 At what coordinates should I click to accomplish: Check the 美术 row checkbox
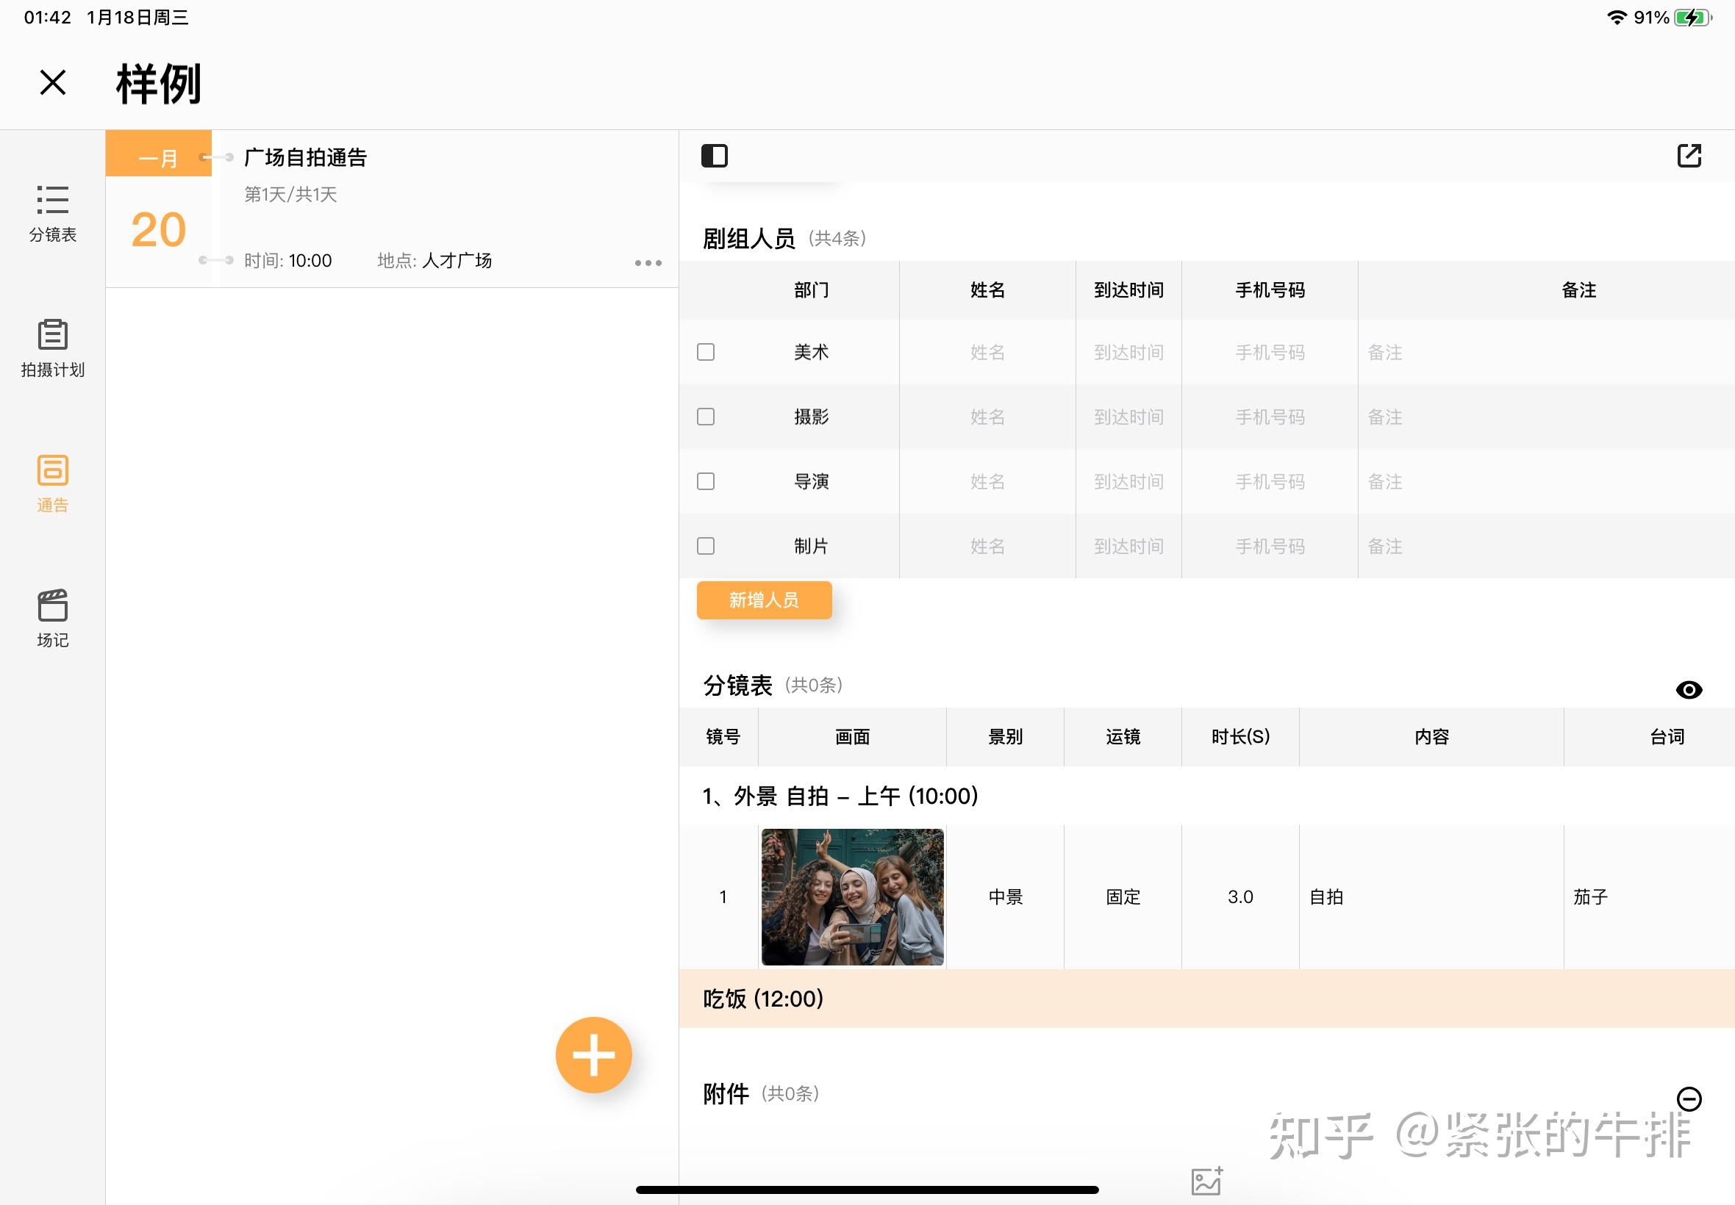pyautogui.click(x=705, y=351)
